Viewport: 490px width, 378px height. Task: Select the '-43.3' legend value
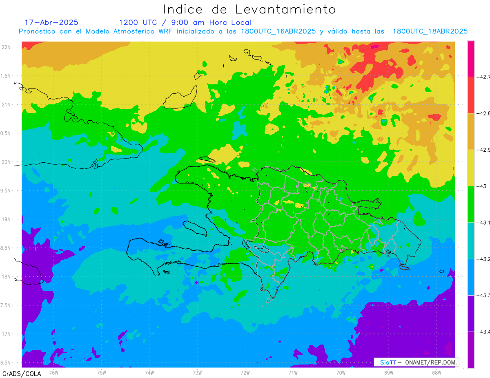click(x=483, y=295)
